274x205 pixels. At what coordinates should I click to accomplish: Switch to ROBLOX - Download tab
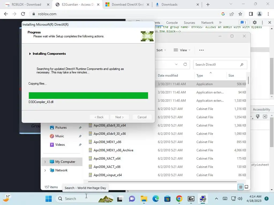coord(26,5)
